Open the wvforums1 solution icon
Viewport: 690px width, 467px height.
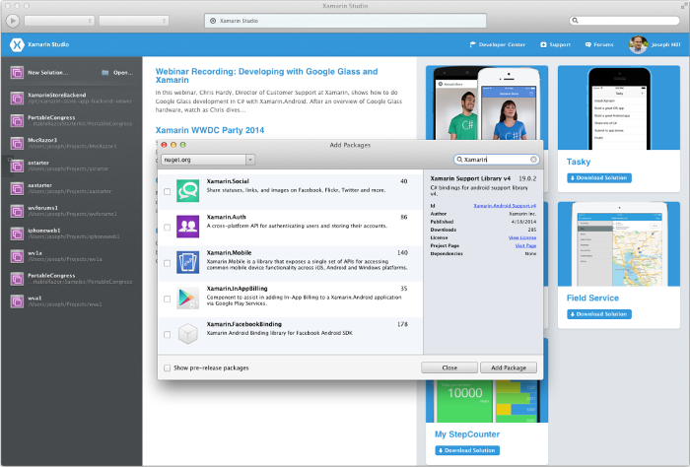pos(17,211)
